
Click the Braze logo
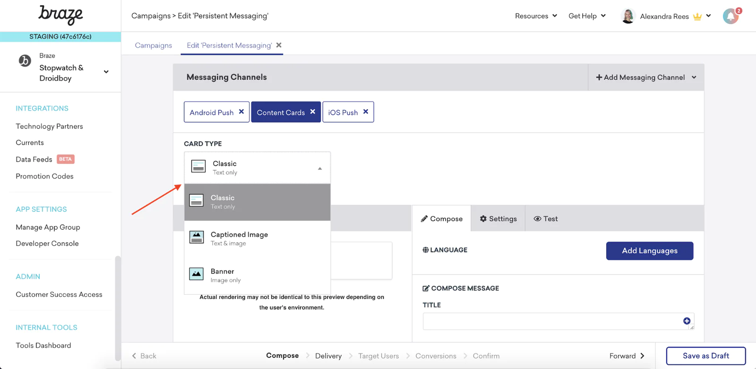(x=60, y=15)
